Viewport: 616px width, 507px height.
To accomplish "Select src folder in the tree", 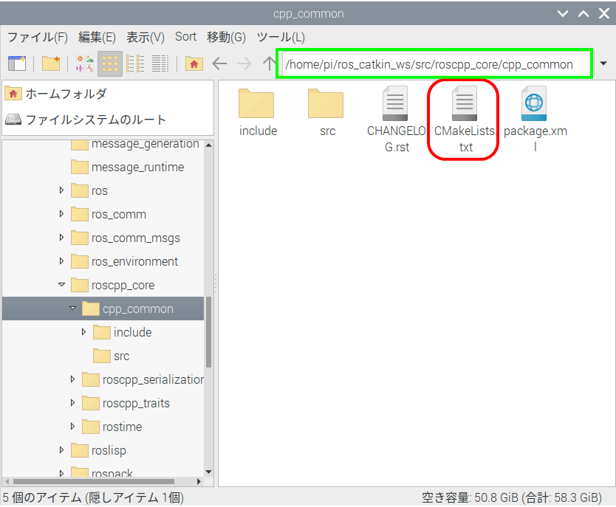I will tap(112, 356).
